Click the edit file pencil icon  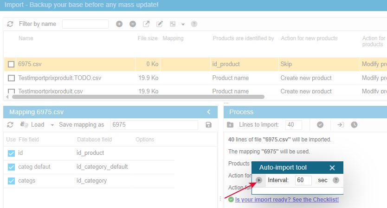160,24
